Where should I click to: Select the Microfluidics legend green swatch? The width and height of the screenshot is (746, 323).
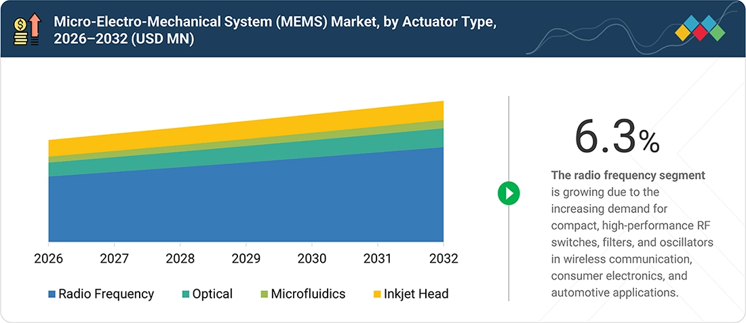(x=264, y=294)
